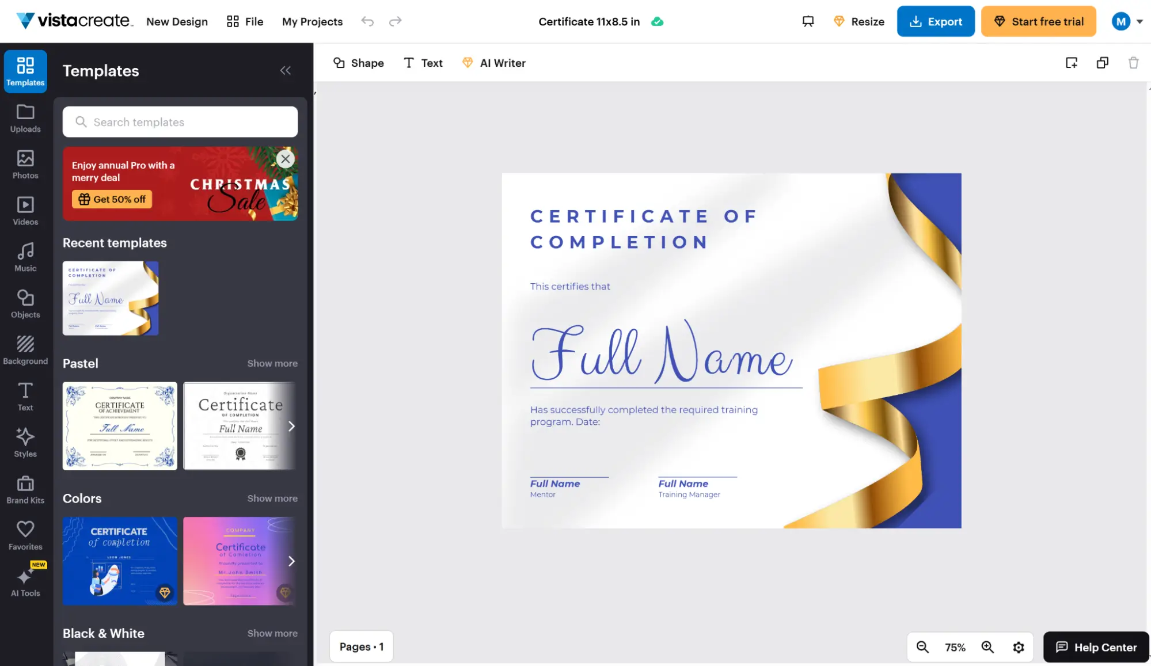This screenshot has width=1151, height=666.
Task: Open AI Tools in the sidebar
Action: 25,583
